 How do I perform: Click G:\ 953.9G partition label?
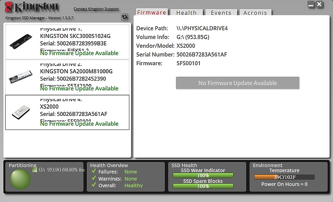(x=62, y=170)
